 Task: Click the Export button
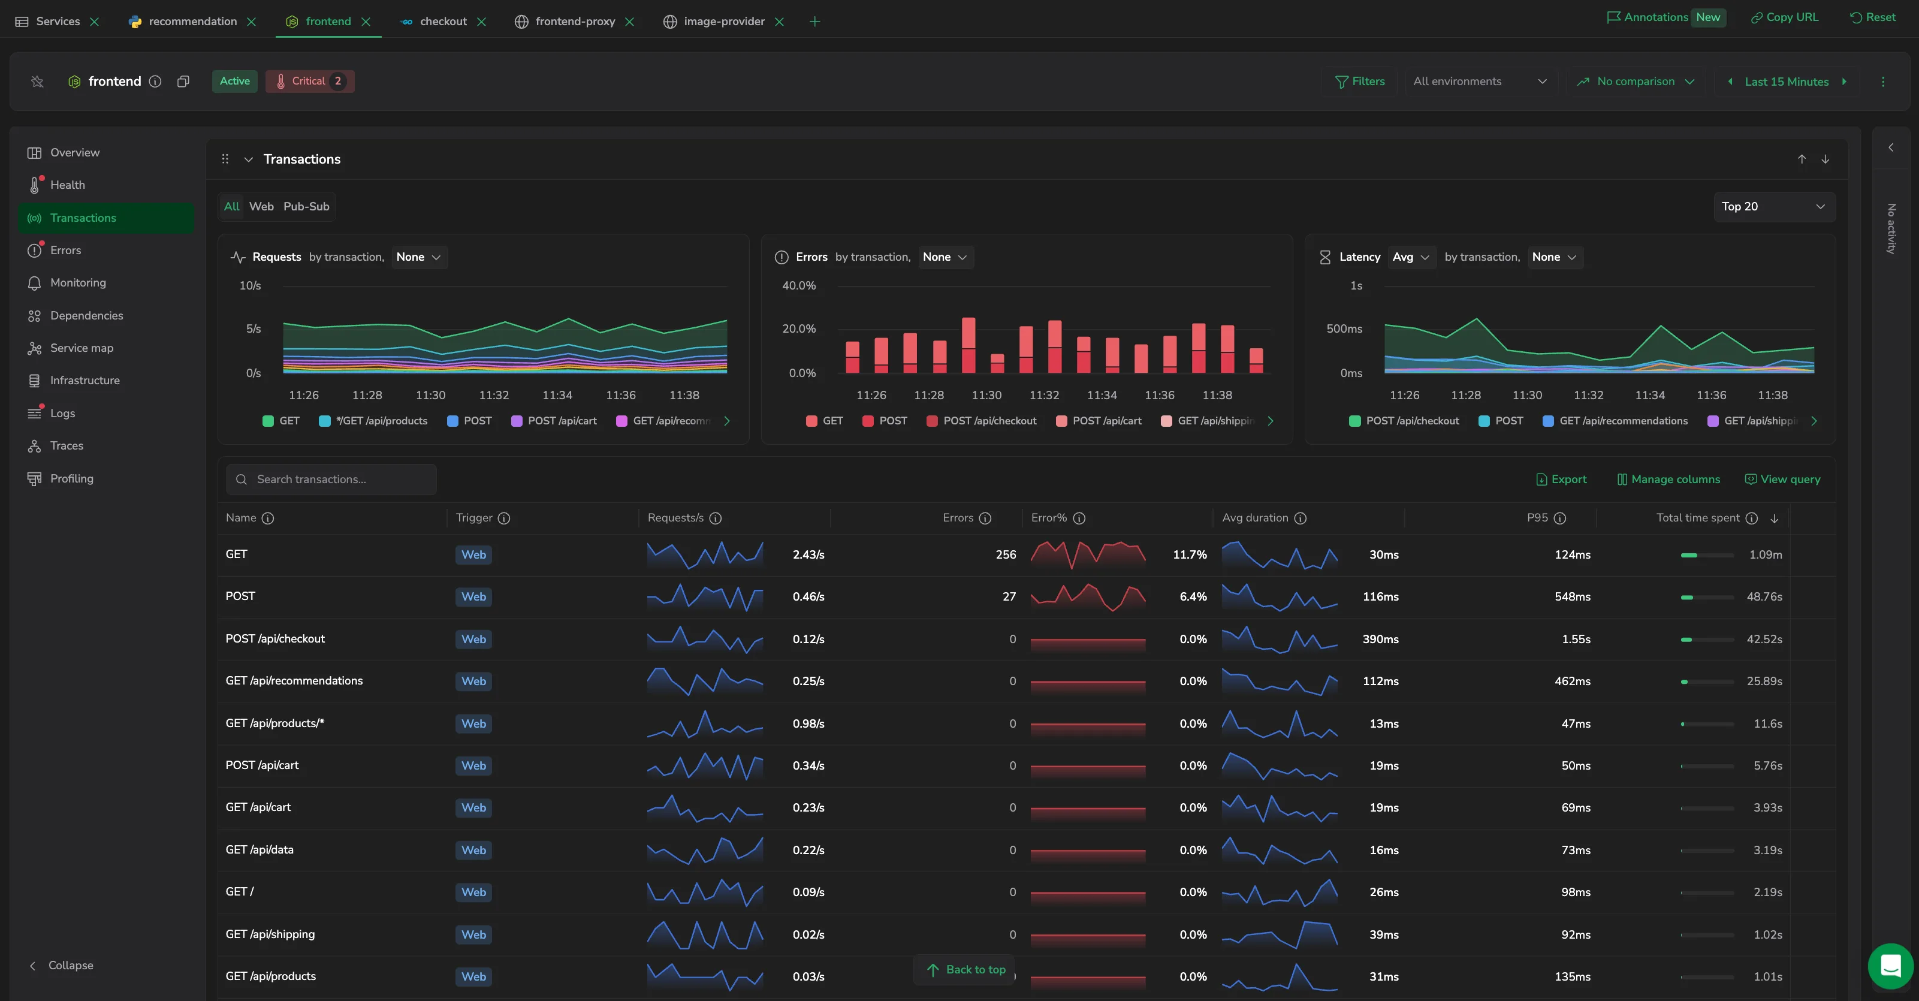click(x=1561, y=480)
